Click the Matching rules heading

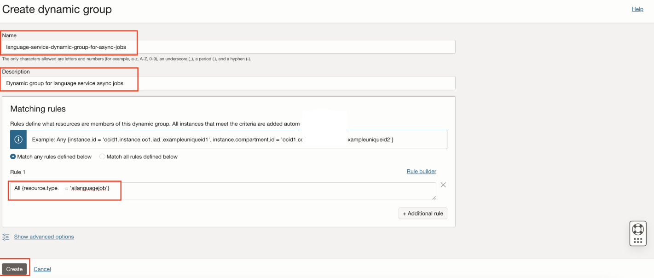coord(38,109)
